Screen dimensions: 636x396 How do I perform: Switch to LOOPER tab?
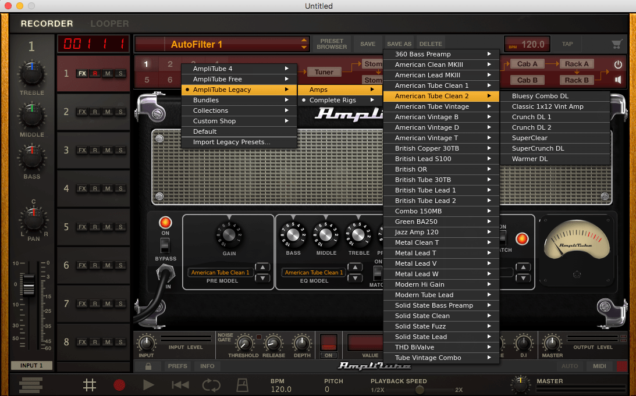[x=109, y=23]
